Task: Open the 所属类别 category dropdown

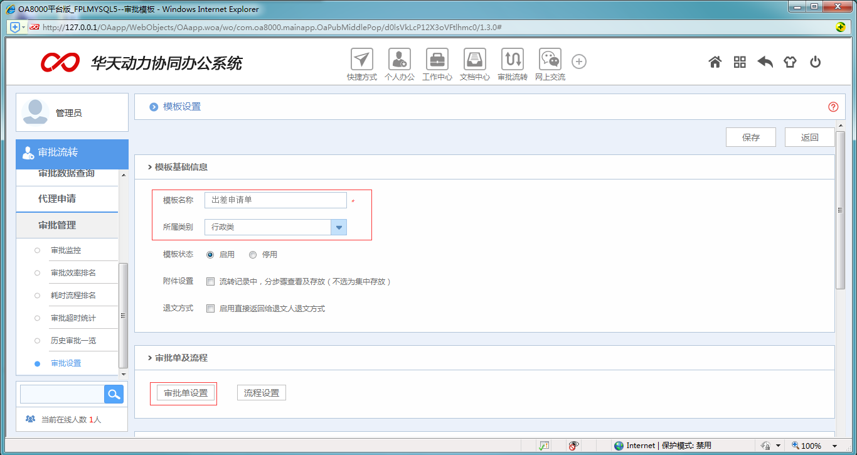Action: [x=338, y=227]
